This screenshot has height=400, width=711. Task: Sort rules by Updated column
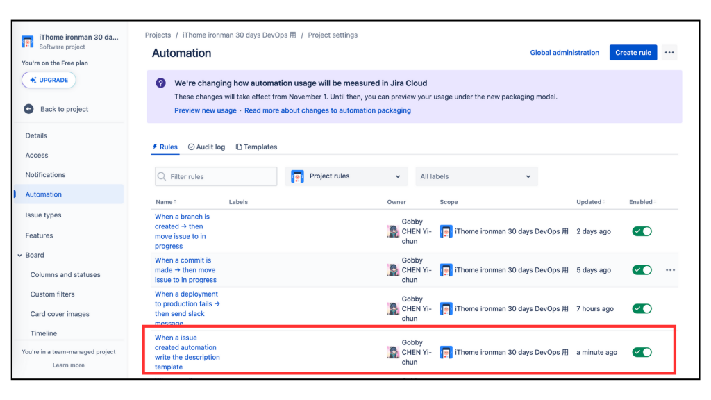[x=590, y=202]
